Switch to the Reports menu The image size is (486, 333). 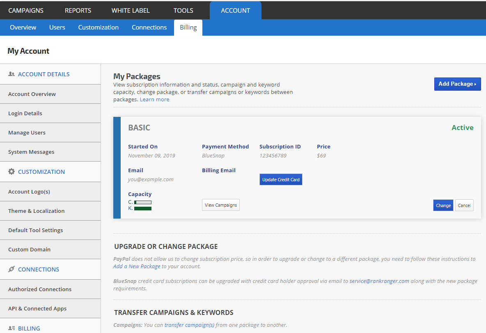point(78,10)
